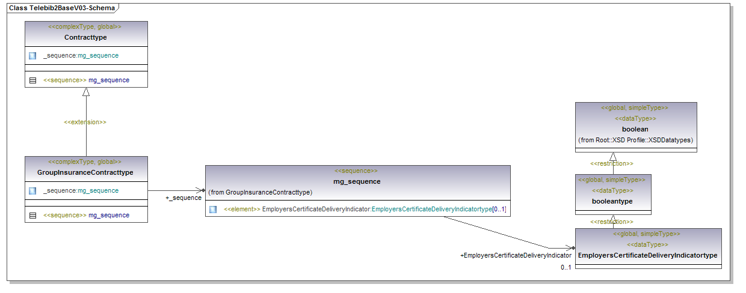
Task: Click the <<restriction>> label between boolean and booleantype
Action: click(611, 163)
